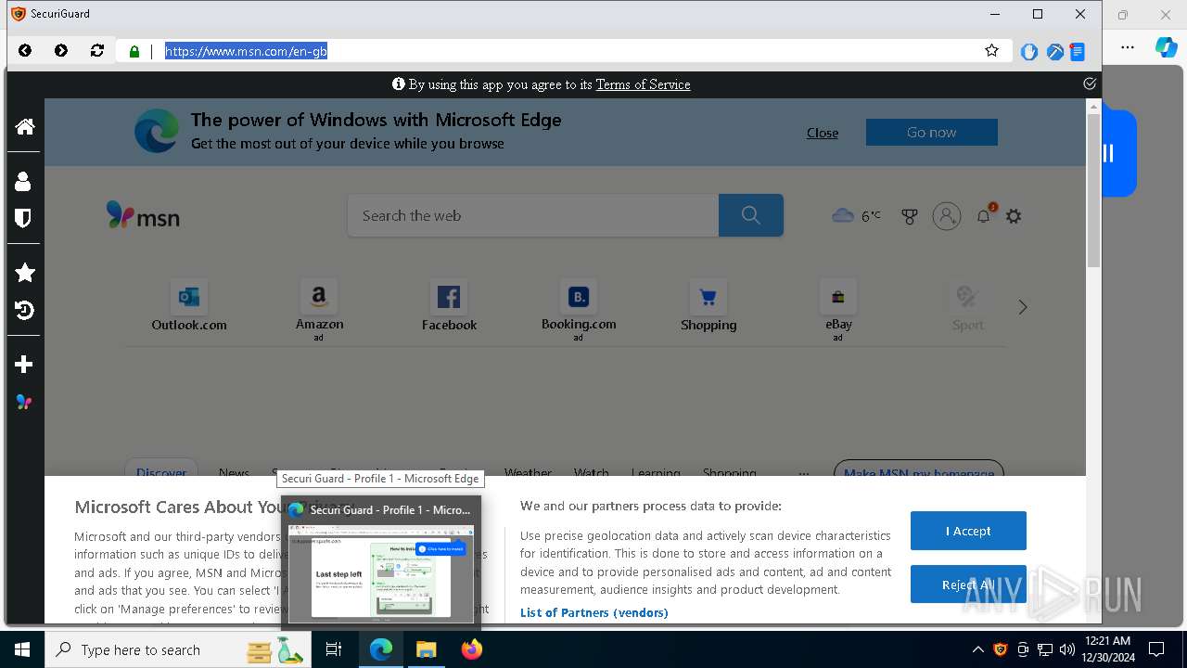Dismiss the notice with the check-circle icon
The width and height of the screenshot is (1187, 668).
tap(1090, 83)
